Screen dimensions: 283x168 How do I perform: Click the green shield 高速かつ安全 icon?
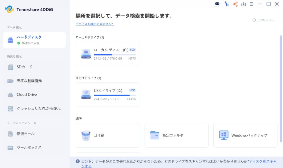pos(19,43)
